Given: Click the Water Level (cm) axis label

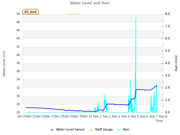Looking at the screenshot, I should tap(4, 64).
